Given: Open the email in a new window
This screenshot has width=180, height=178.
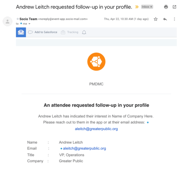Looking at the screenshot, I should 174,7.
